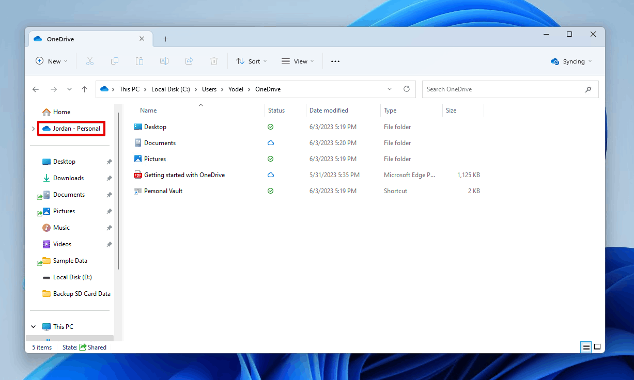This screenshot has height=380, width=634.
Task: Open Downloads in quick access
Action: click(x=68, y=178)
